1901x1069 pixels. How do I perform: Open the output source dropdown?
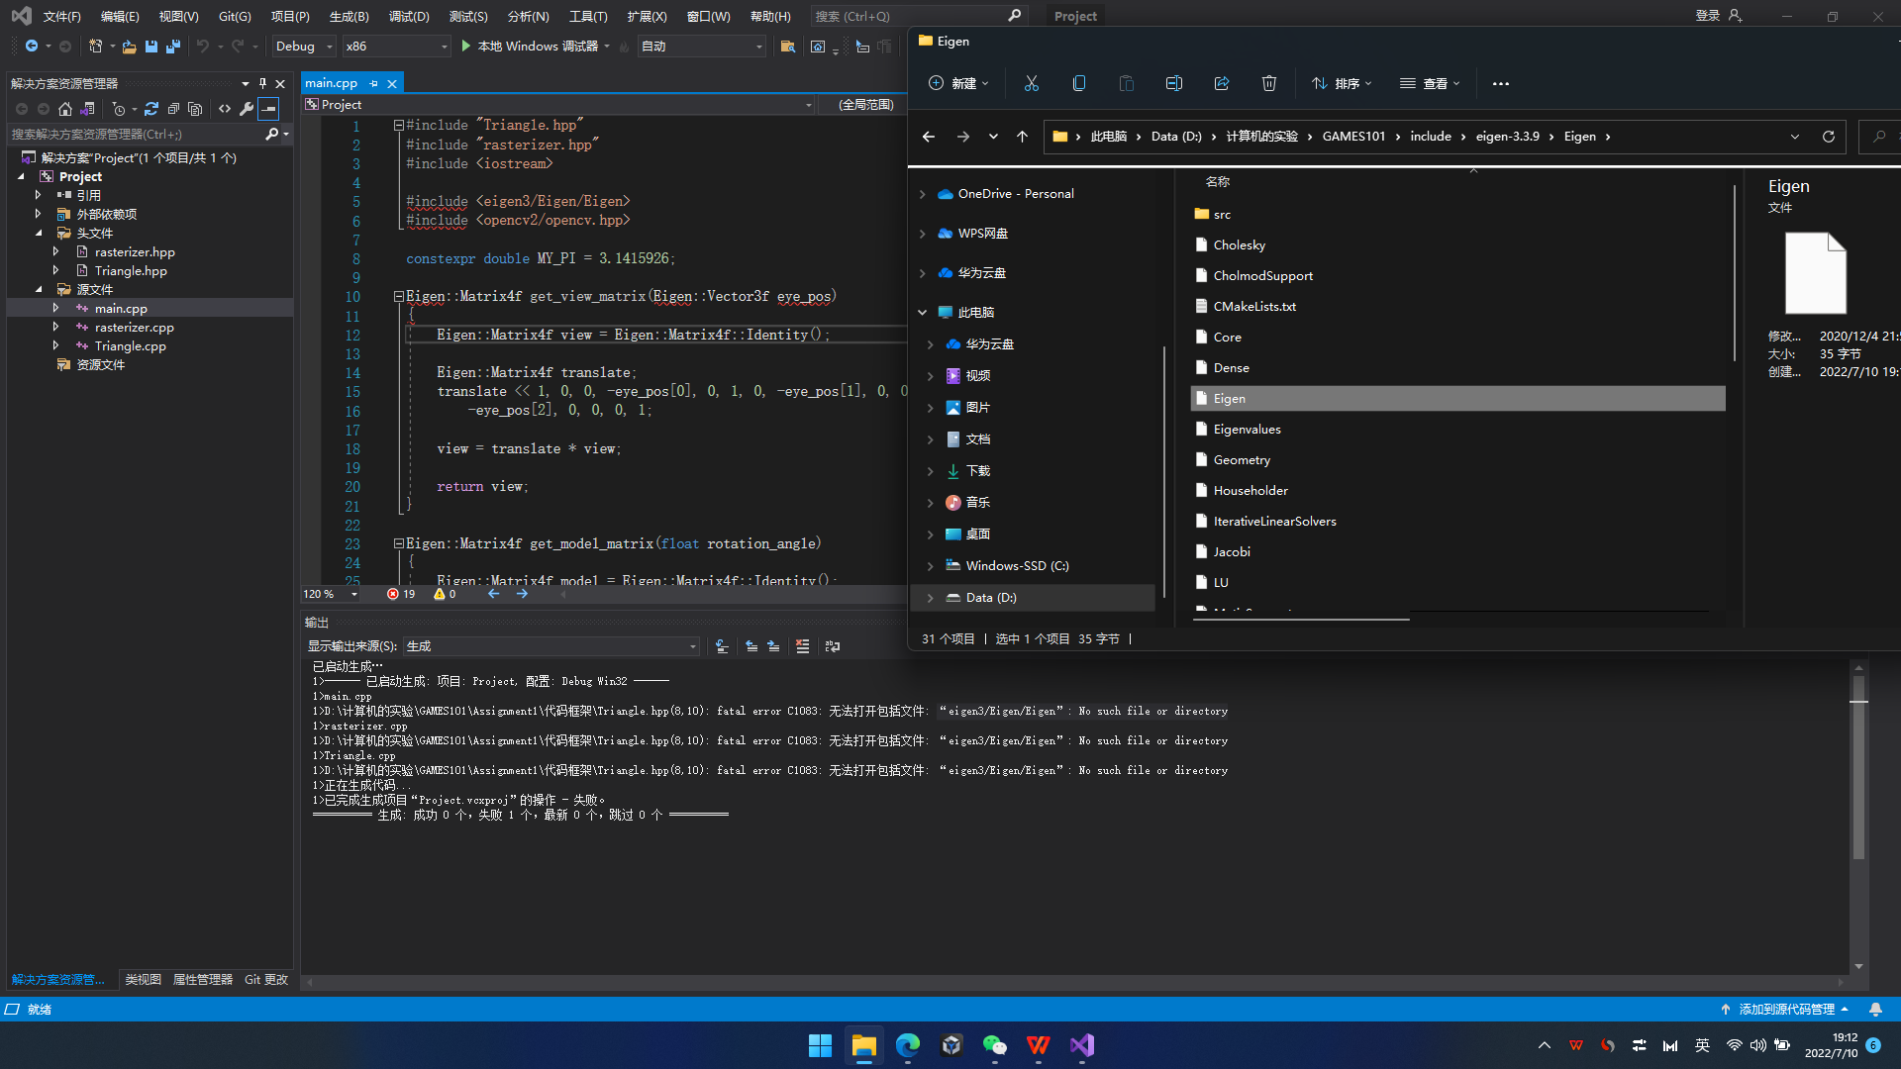[x=692, y=646]
